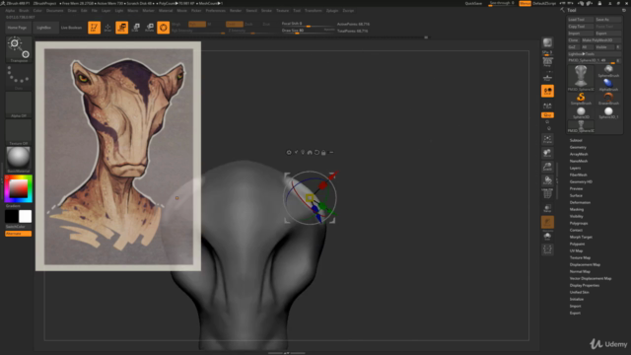Expand the Deformation section
This screenshot has height=355, width=631.
(580, 202)
